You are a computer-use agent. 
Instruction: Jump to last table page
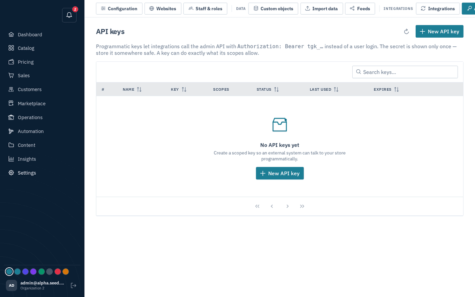pos(302,206)
